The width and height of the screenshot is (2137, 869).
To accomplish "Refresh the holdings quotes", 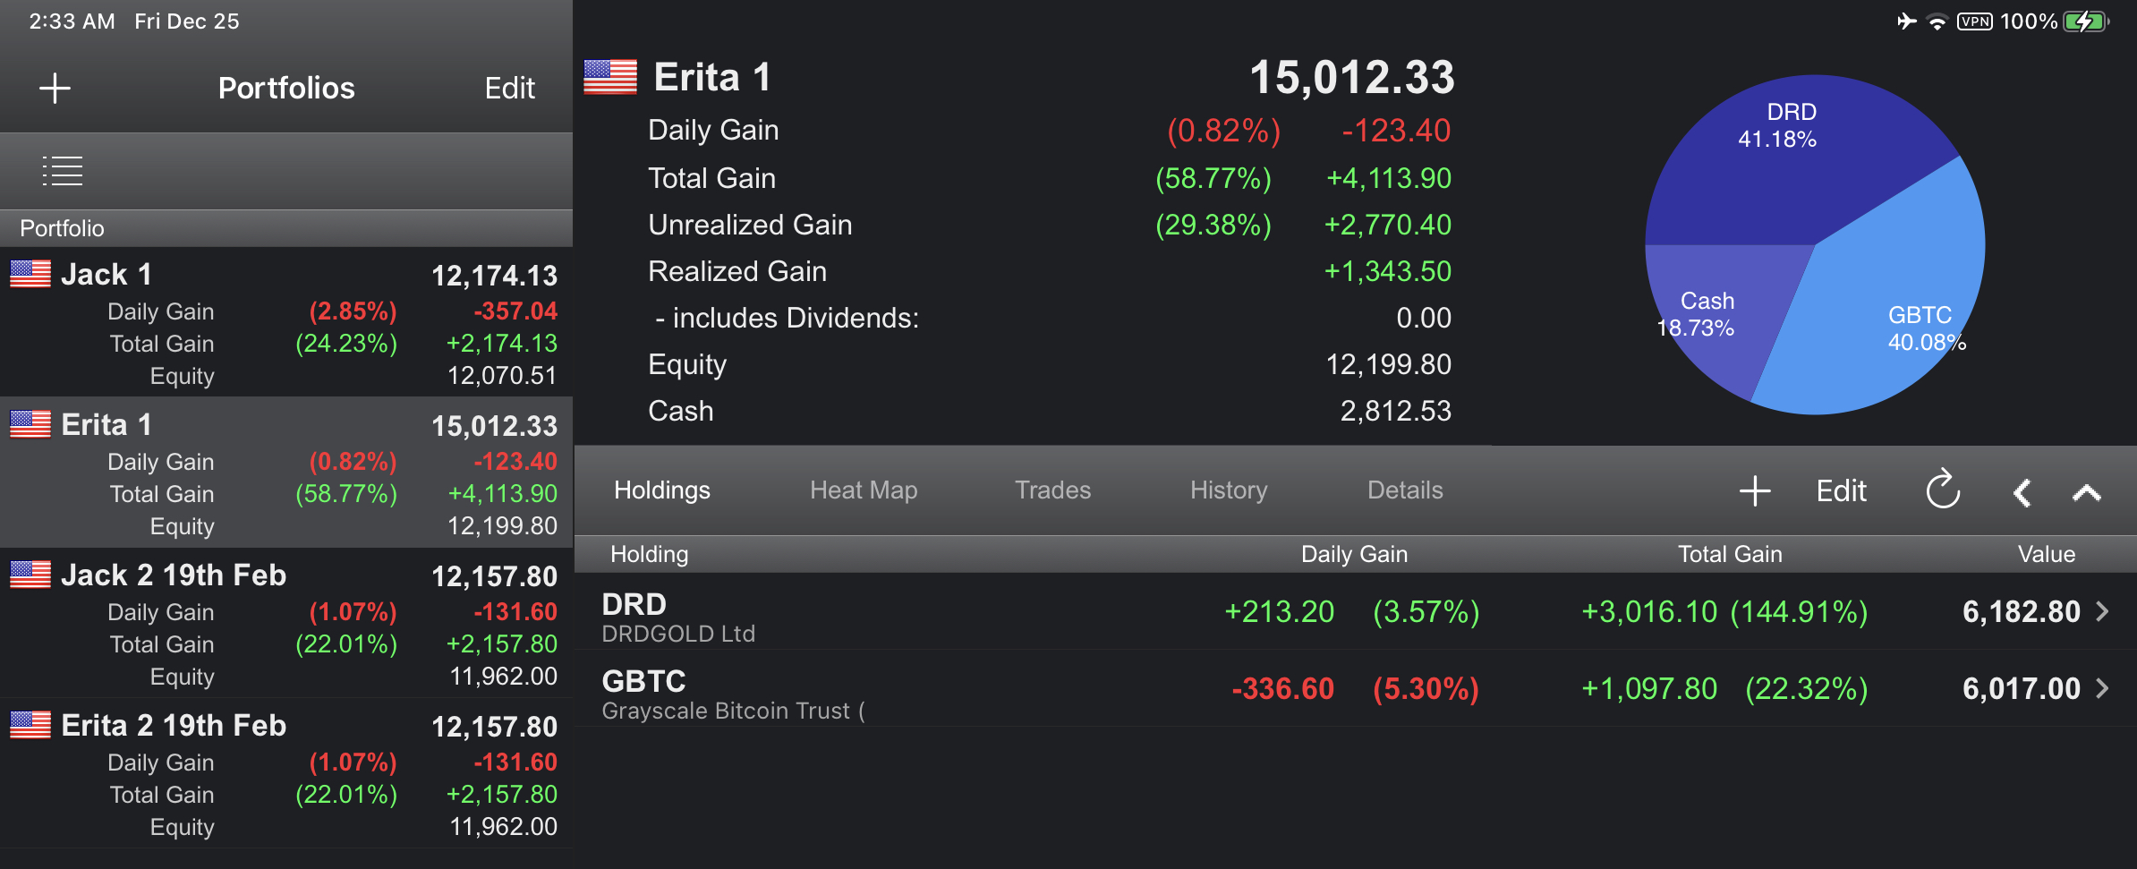I will [1943, 490].
